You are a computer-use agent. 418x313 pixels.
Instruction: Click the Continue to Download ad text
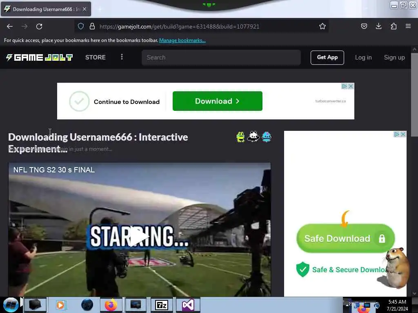(x=127, y=101)
